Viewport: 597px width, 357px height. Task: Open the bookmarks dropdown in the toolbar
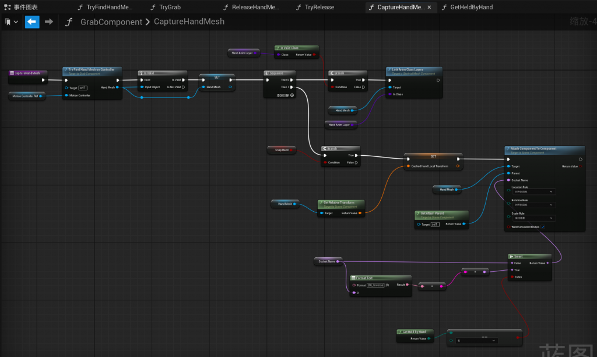[11, 22]
